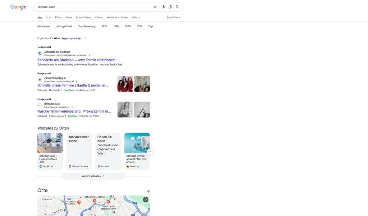Toggle the 1100 filter chip
Image resolution: width=368 pixels, height=216 pixels.
(105, 26)
